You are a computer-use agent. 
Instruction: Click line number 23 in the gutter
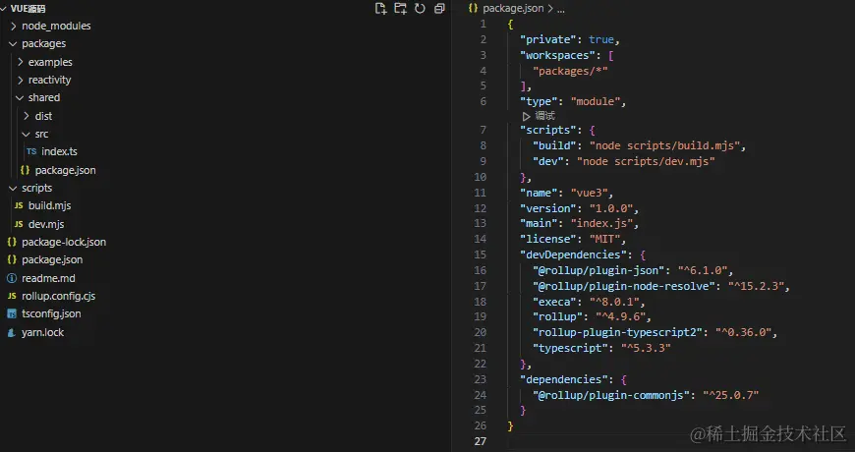point(480,379)
